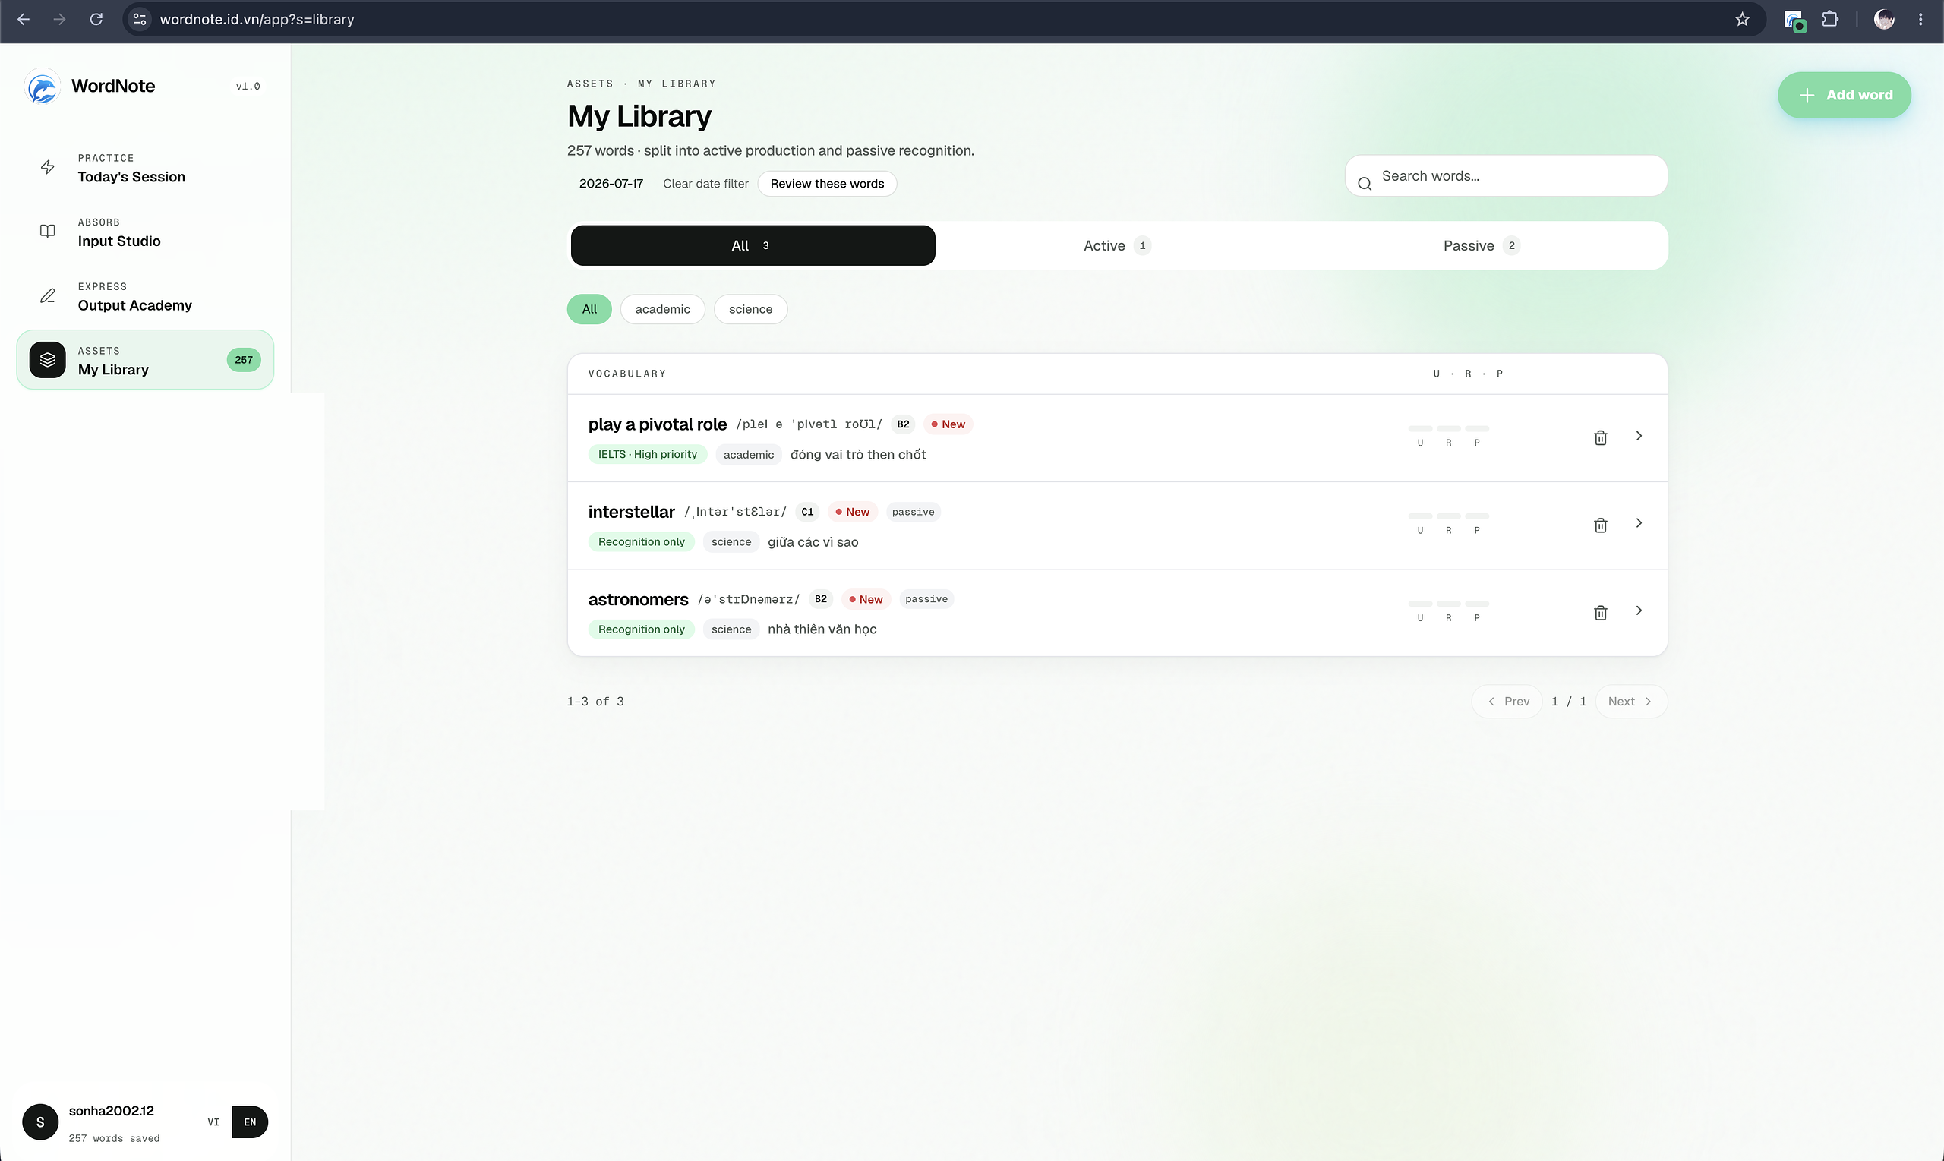Select the EN language toggle

click(250, 1122)
